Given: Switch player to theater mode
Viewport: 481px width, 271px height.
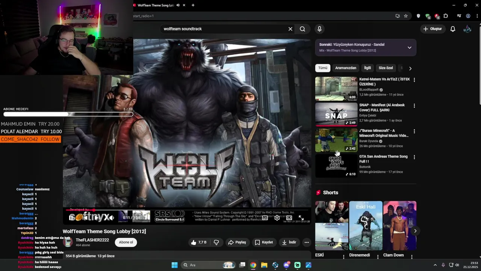Looking at the screenshot, I should click(289, 218).
